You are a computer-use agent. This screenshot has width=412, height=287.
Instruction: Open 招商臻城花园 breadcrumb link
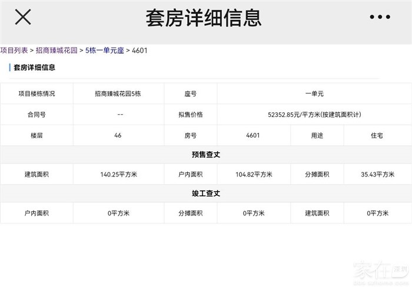pyautogui.click(x=57, y=51)
